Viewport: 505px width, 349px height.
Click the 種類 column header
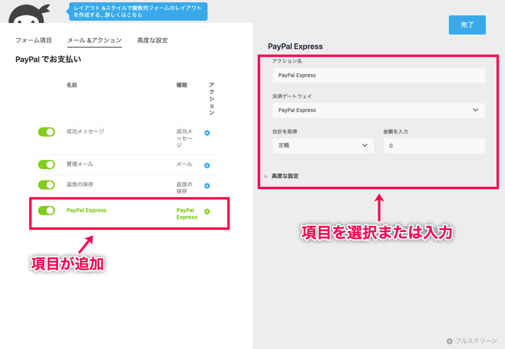point(182,85)
